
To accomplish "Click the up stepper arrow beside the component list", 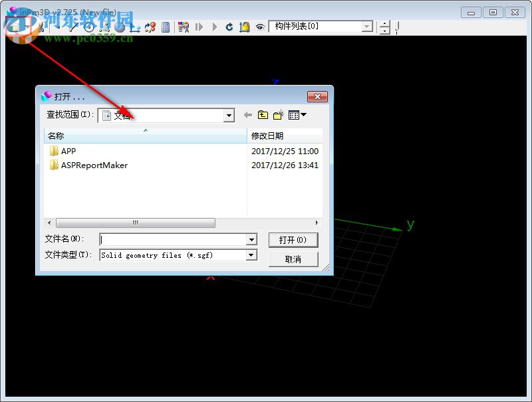I will coord(384,24).
